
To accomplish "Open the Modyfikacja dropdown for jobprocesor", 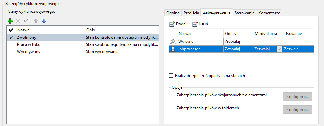I will (x=279, y=49).
